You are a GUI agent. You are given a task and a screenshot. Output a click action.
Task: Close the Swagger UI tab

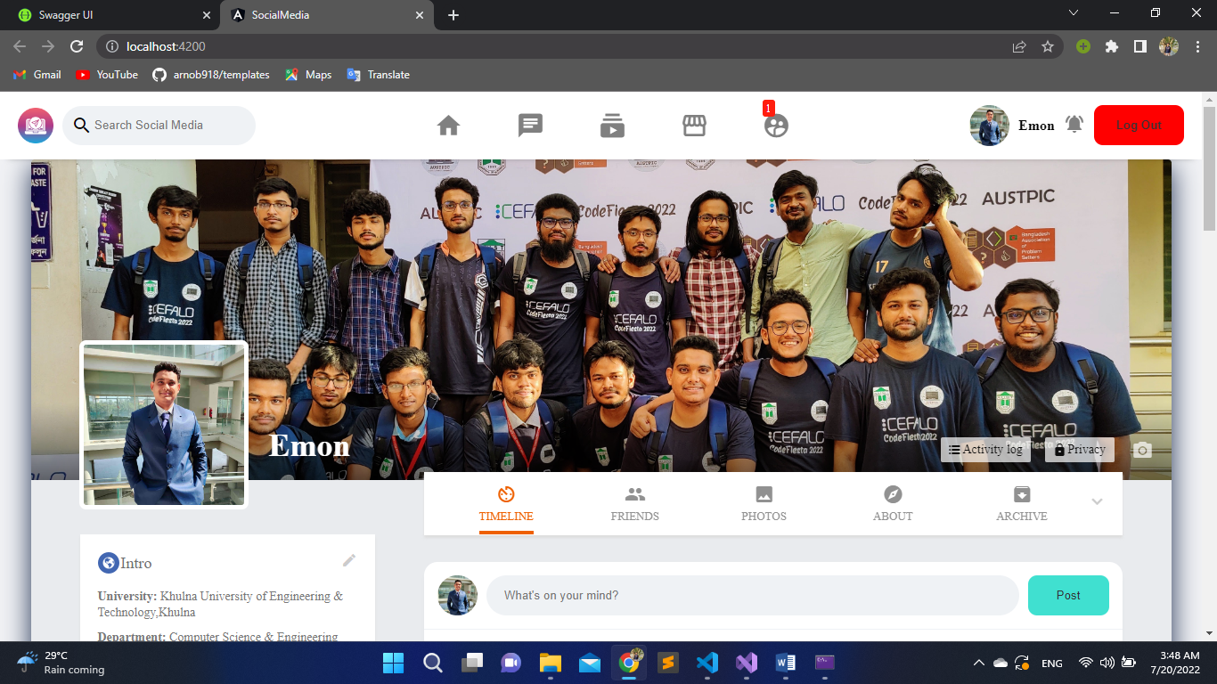(207, 15)
